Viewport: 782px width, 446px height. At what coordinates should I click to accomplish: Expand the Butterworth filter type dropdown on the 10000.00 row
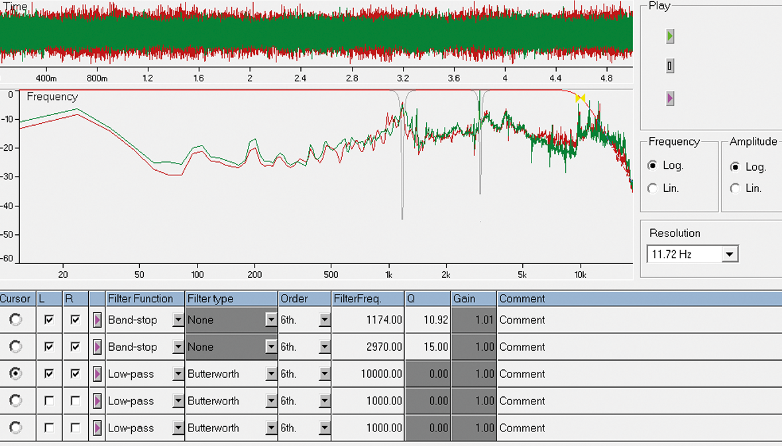(x=270, y=375)
